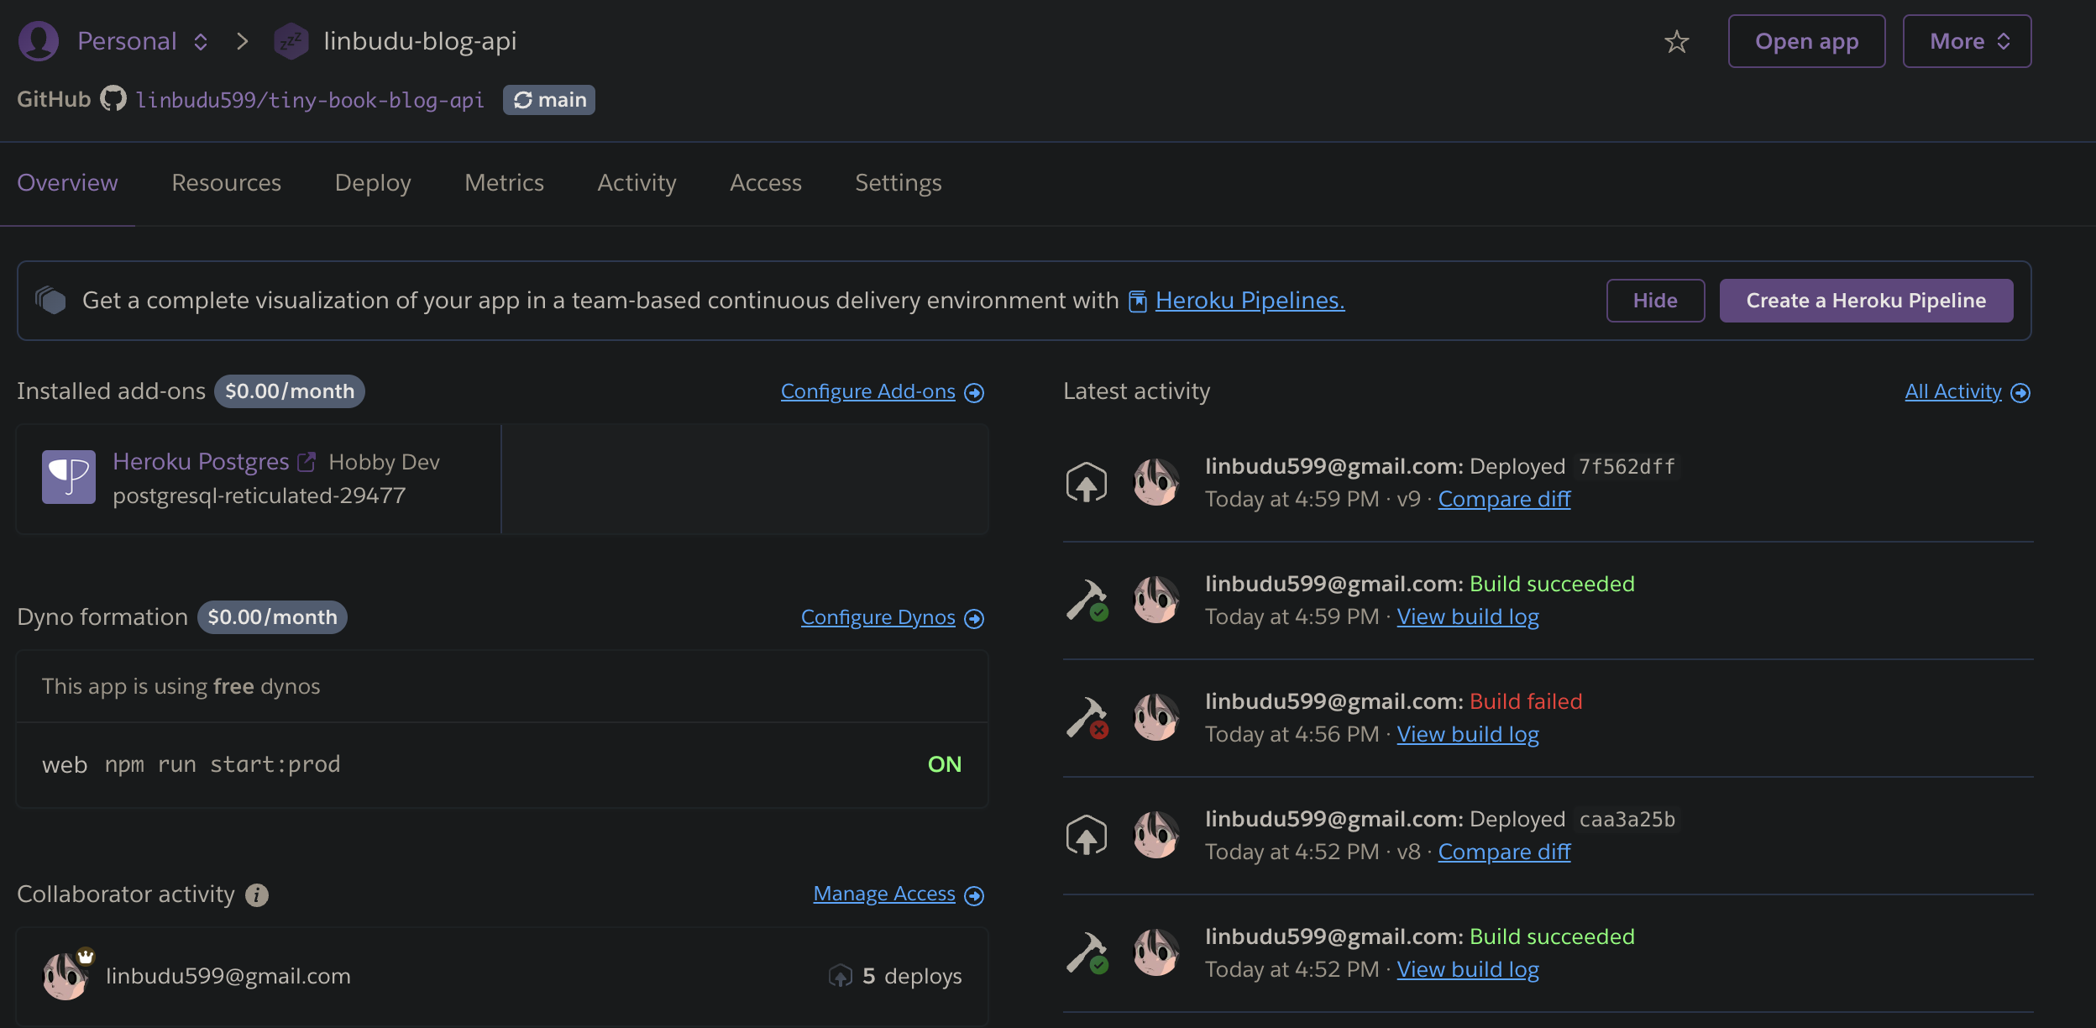This screenshot has width=2096, height=1028.
Task: Switch to the Resources tab
Action: click(x=226, y=182)
